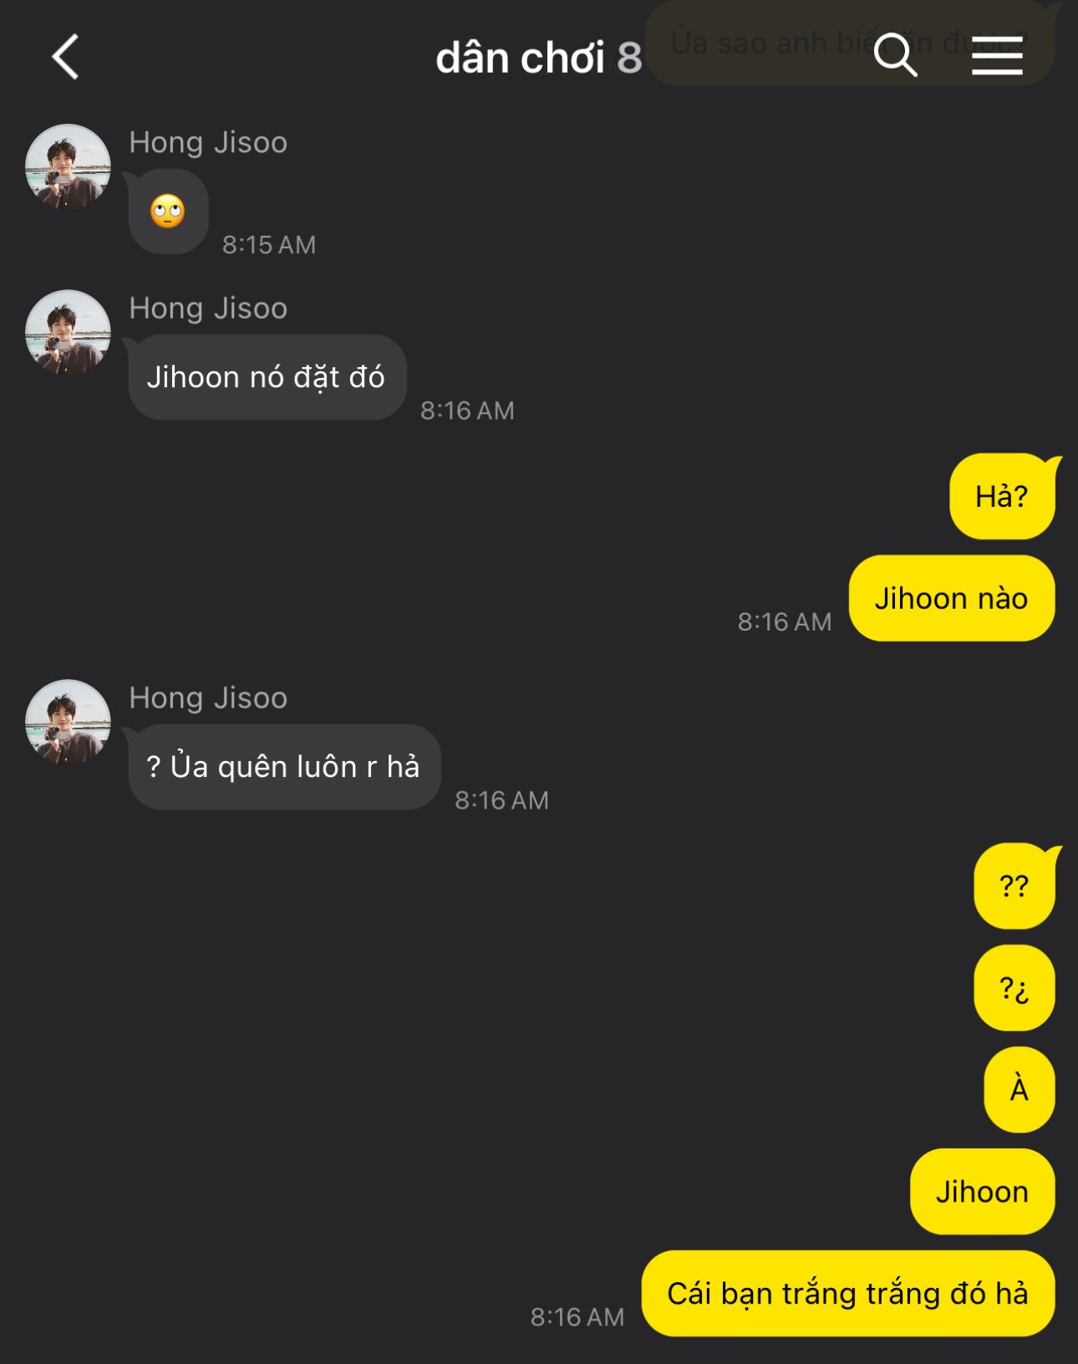Tap the faded message preview at top

click(849, 42)
